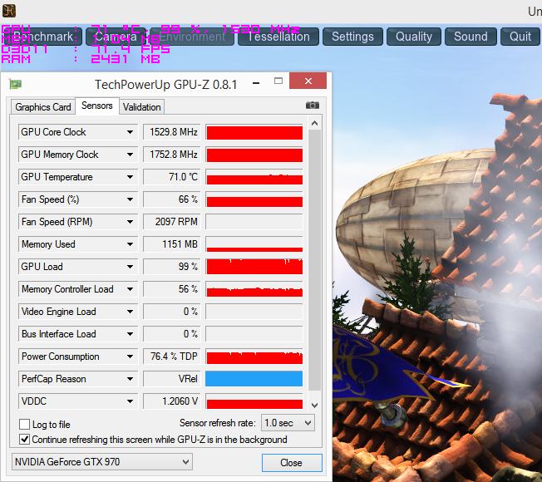Maximize the GPU-Z window

(278, 81)
